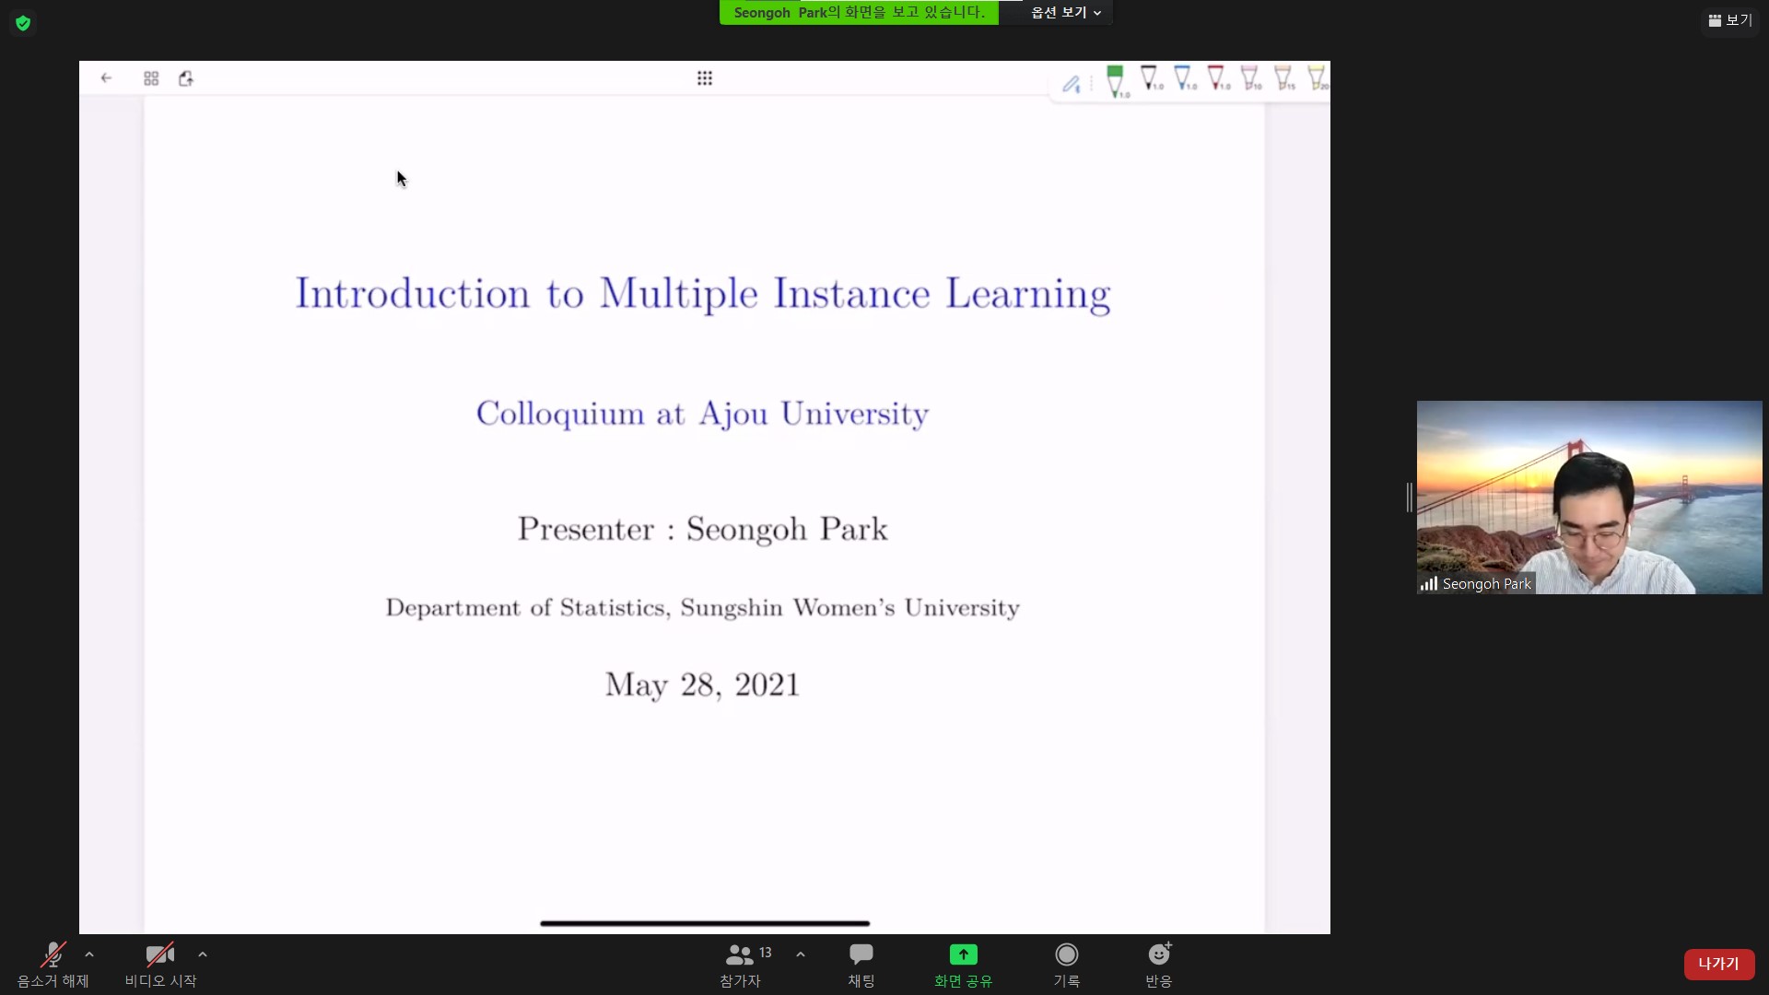Unmute microphone (음소거 해제)
1769x995 pixels.
(53, 965)
